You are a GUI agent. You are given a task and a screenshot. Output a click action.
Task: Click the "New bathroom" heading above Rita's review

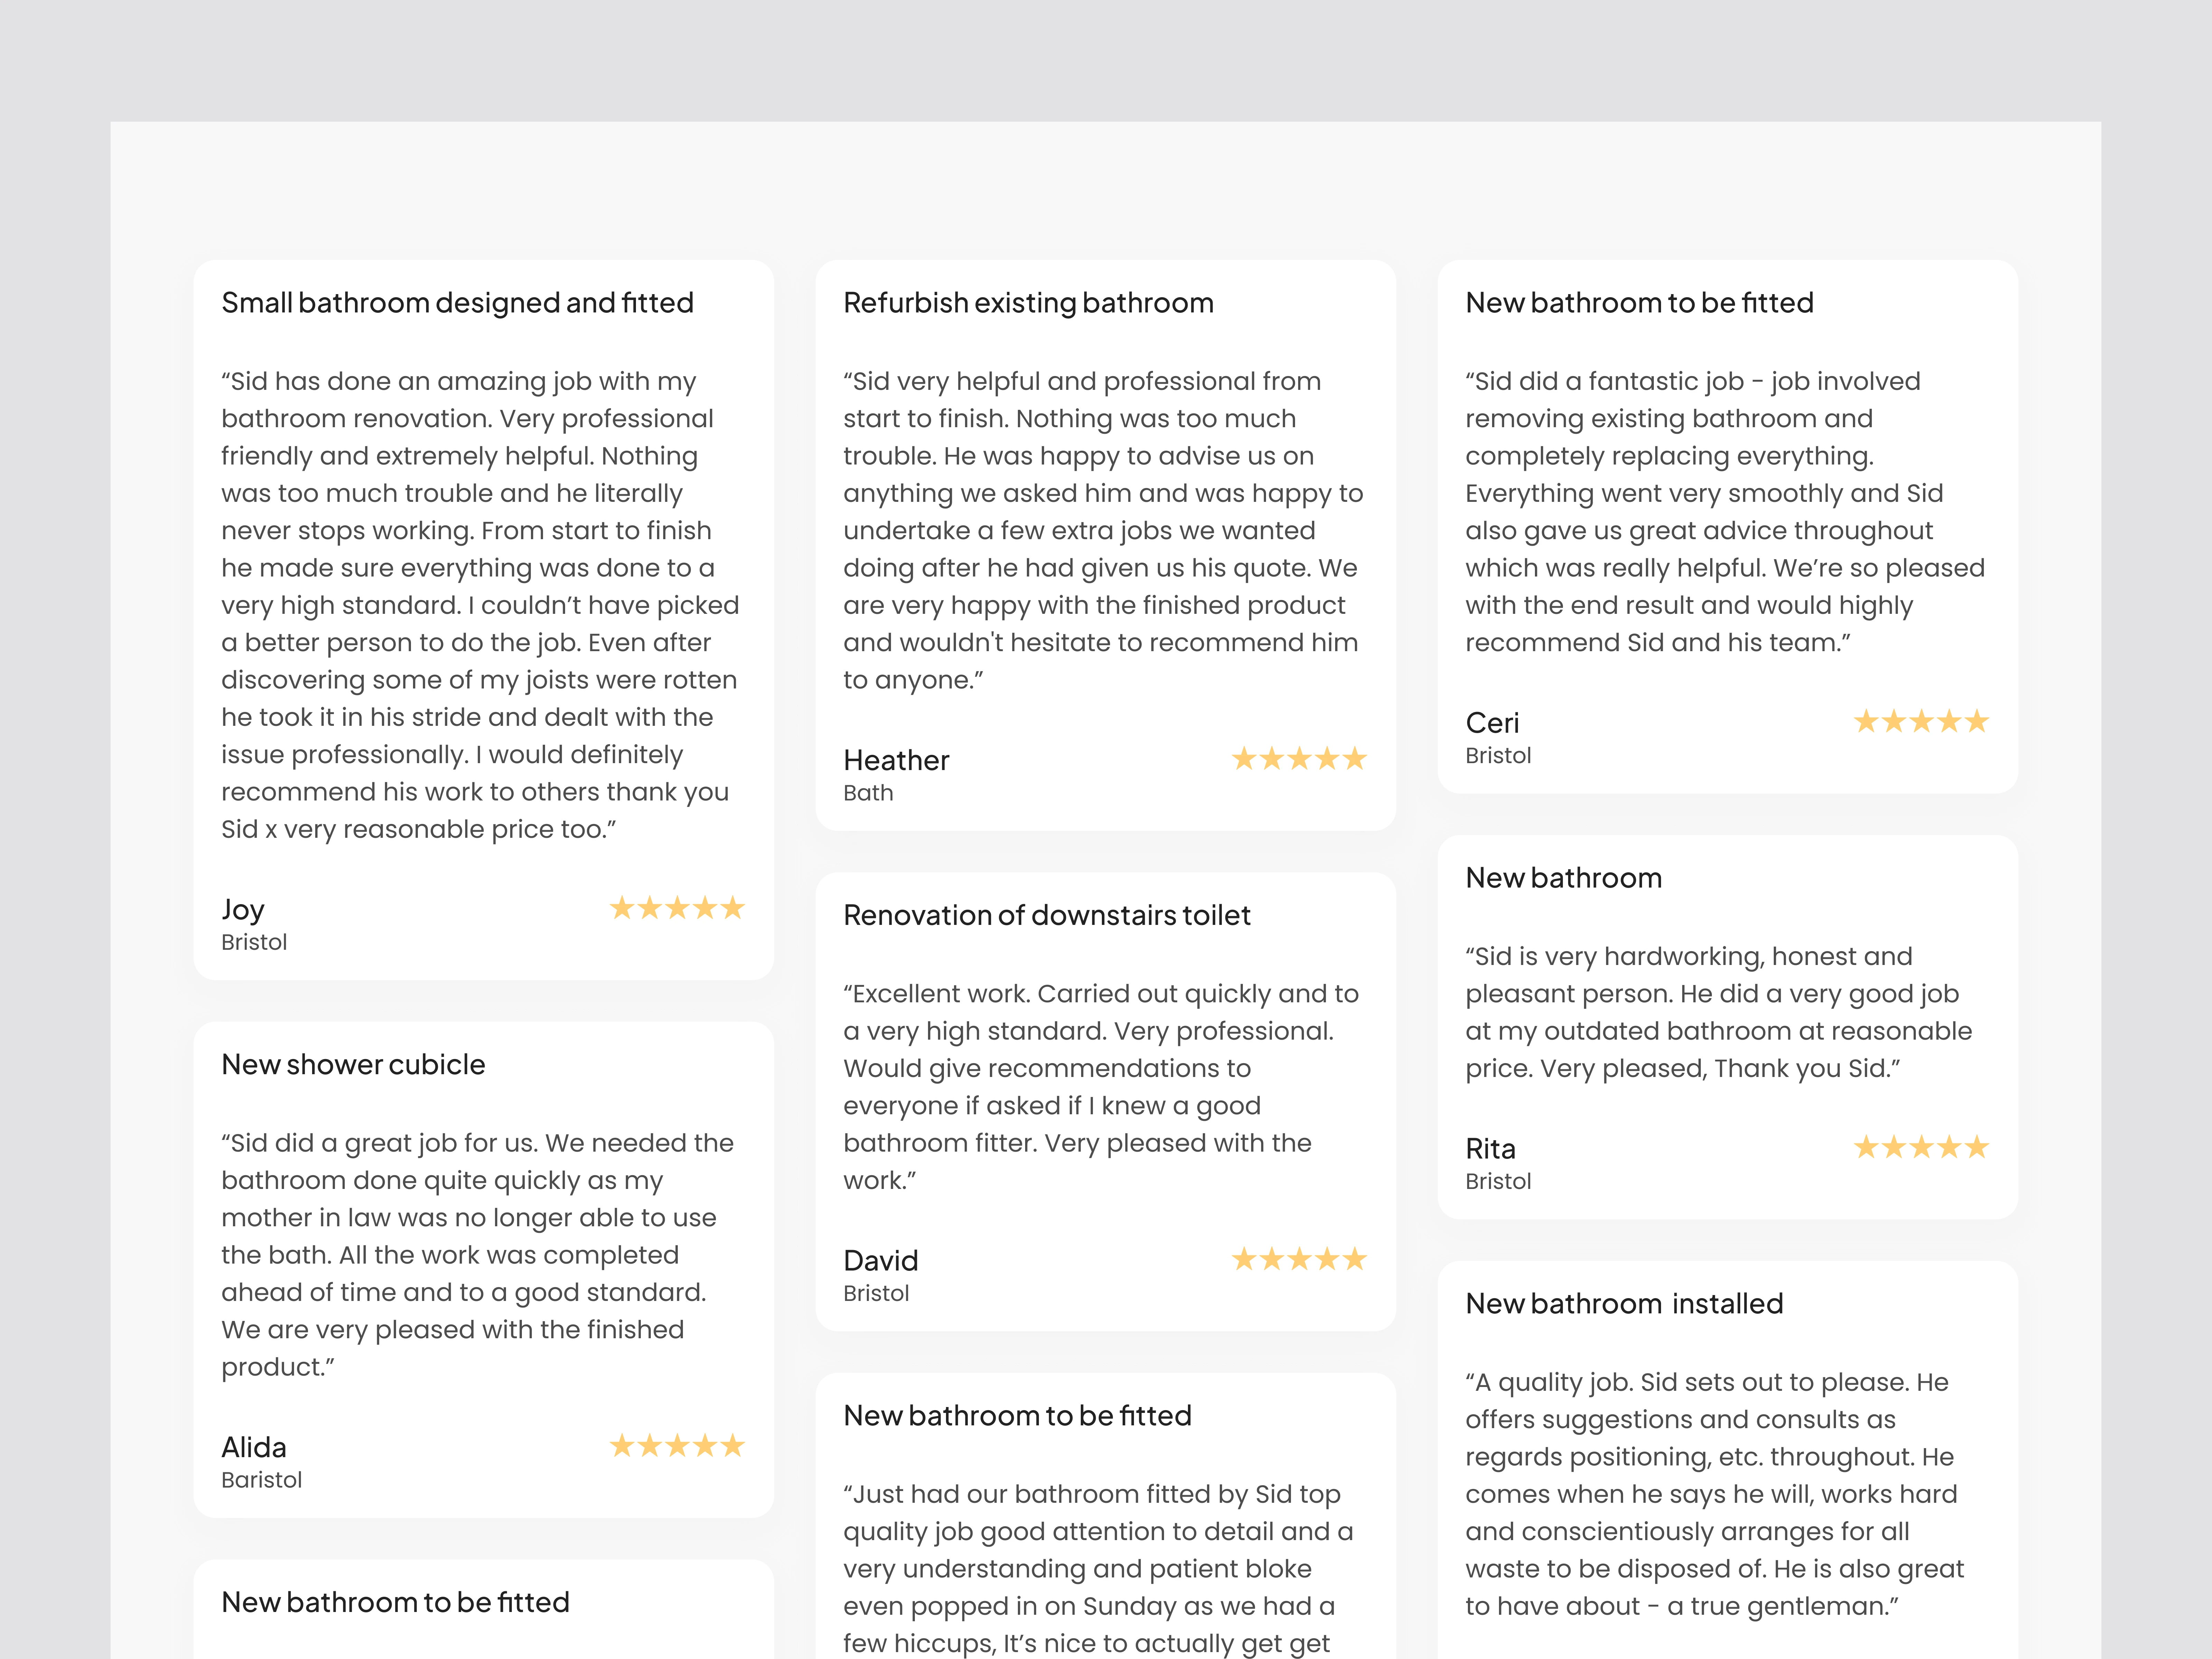[x=1563, y=878]
